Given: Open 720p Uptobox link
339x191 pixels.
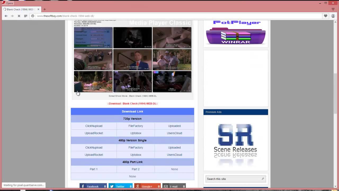Looking at the screenshot, I should point(136,133).
